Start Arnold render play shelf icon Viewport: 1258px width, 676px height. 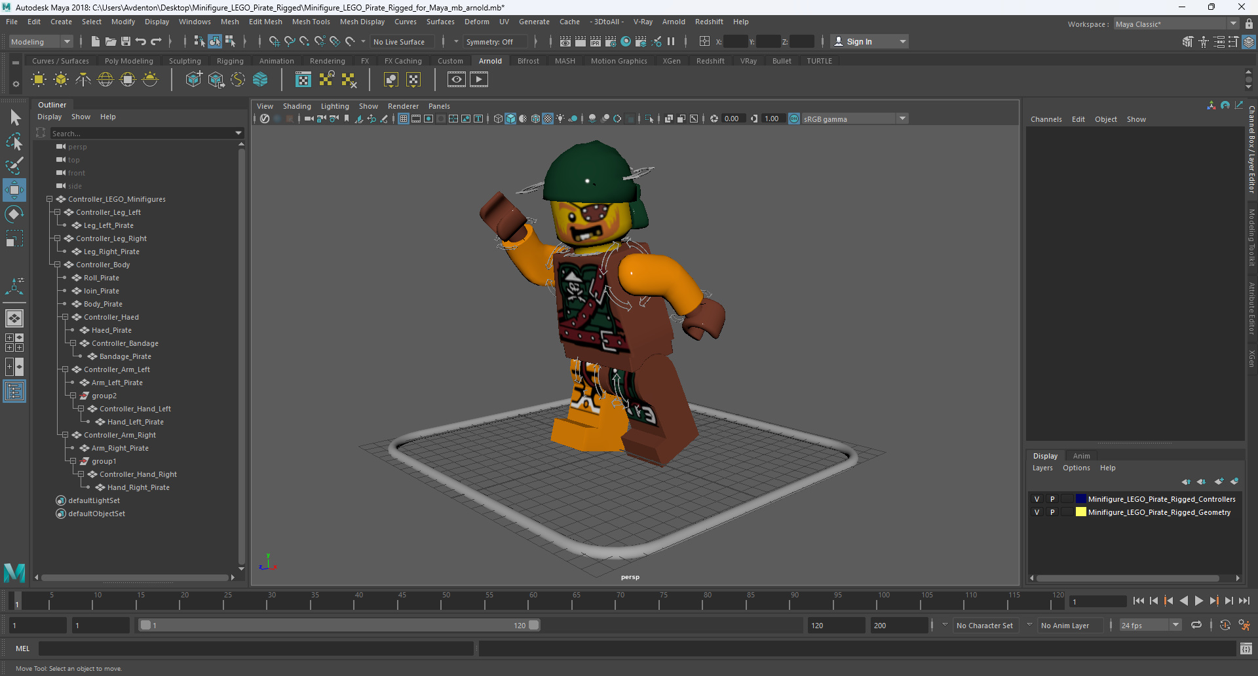[479, 80]
